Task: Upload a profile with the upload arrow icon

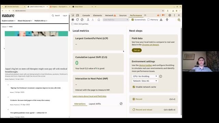Action: coord(88,20)
